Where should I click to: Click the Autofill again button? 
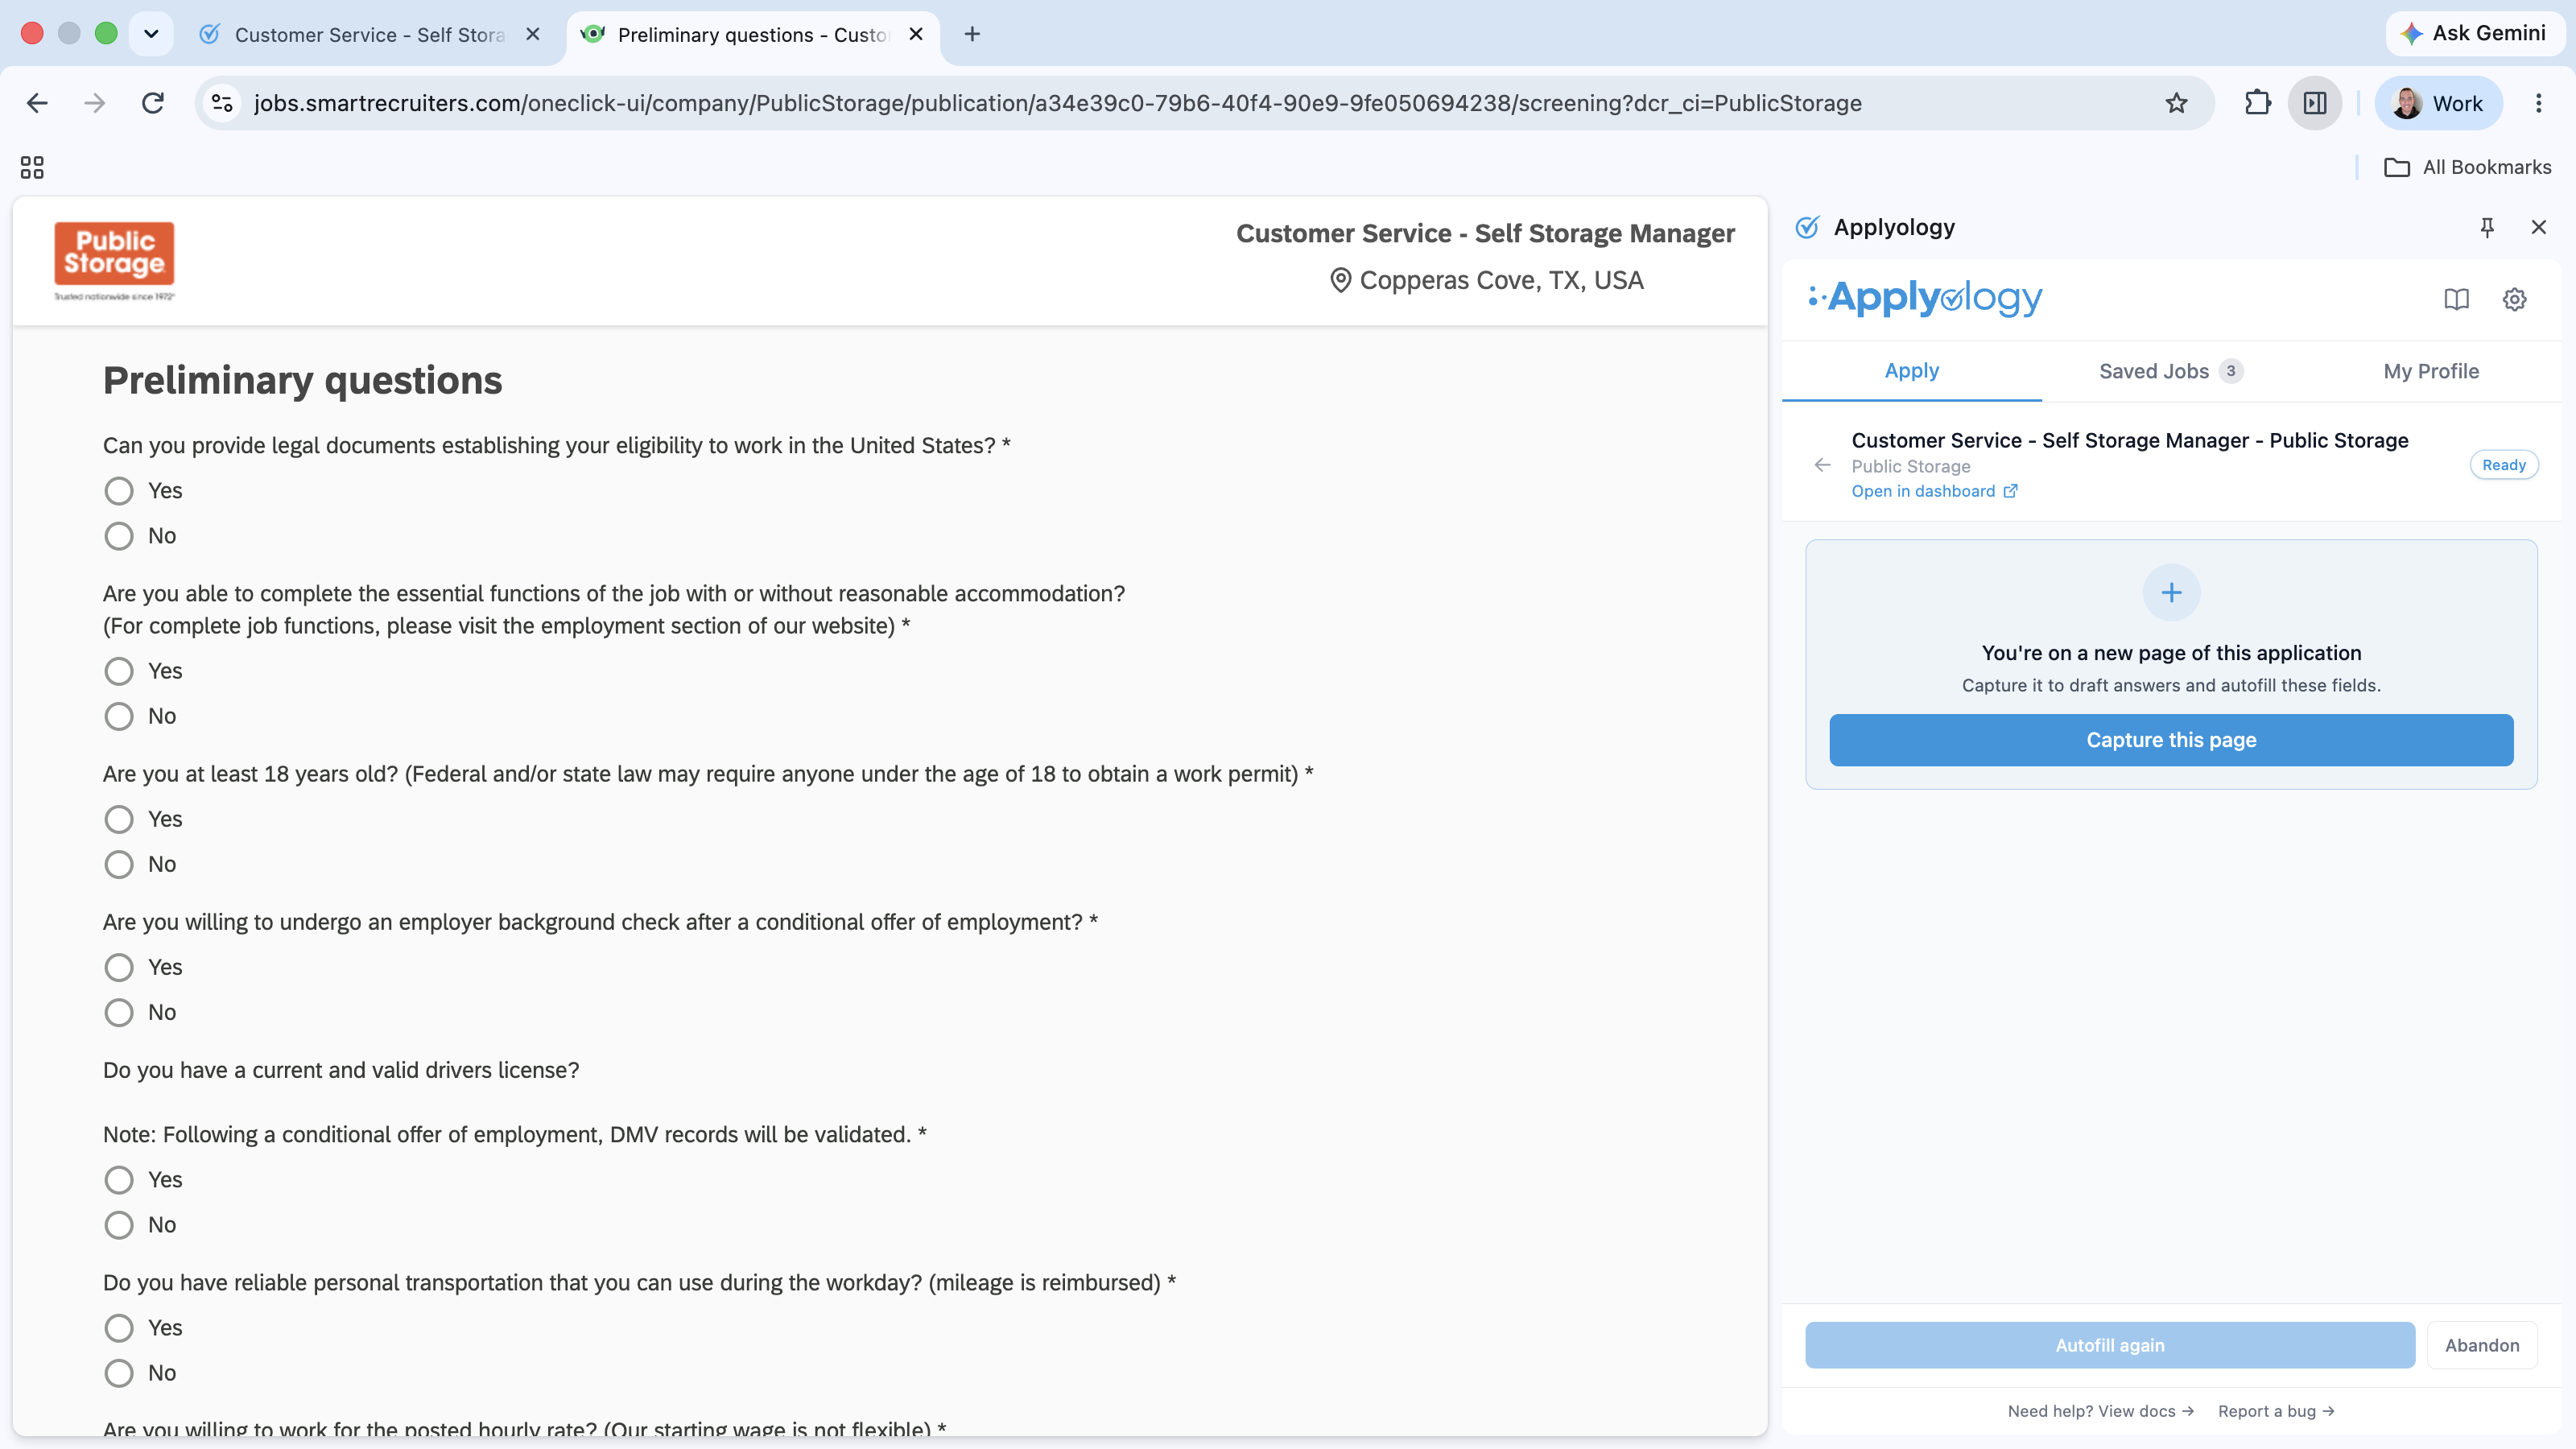pyautogui.click(x=2110, y=1345)
